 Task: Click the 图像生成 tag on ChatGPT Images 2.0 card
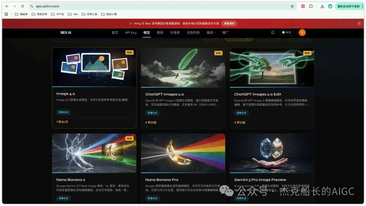click(152, 113)
